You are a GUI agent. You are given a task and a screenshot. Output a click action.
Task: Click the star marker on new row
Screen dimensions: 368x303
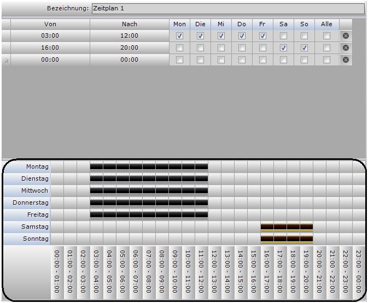(7, 60)
